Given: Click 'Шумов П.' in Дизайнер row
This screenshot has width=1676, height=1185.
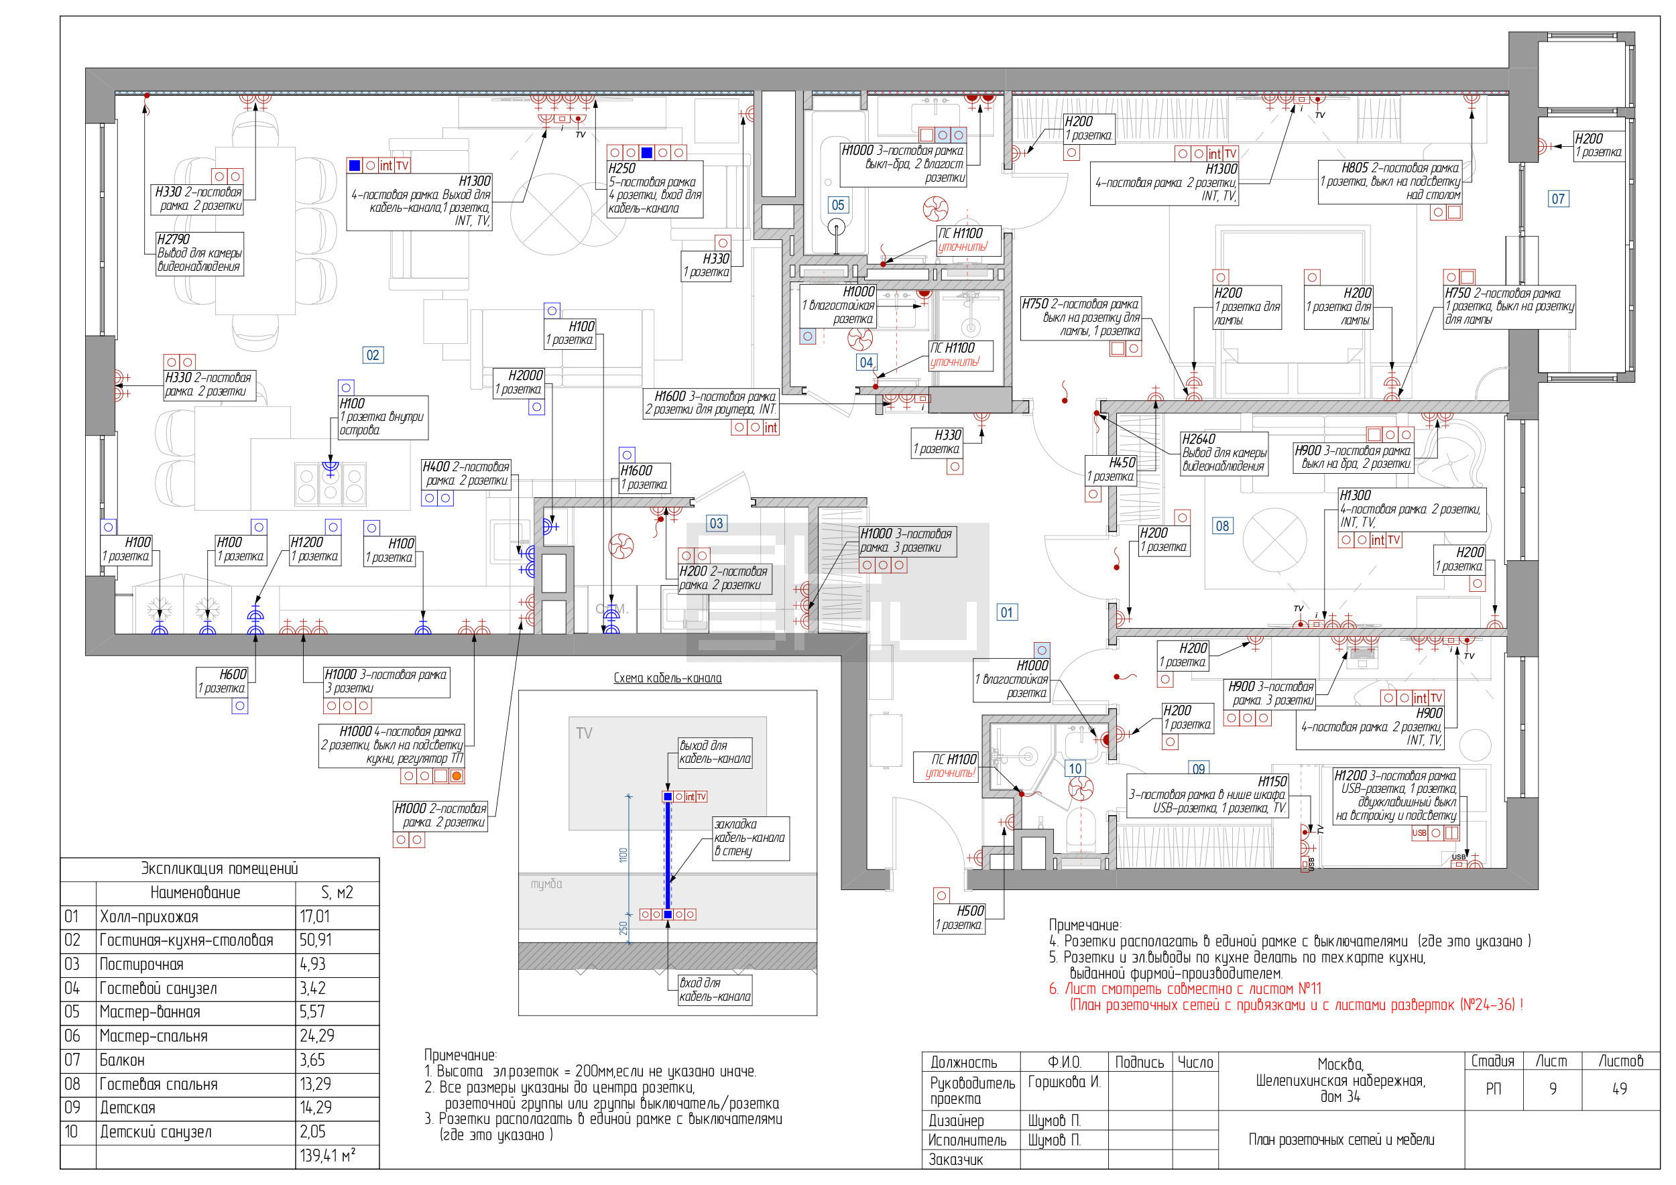Looking at the screenshot, I should tap(1054, 1121).
